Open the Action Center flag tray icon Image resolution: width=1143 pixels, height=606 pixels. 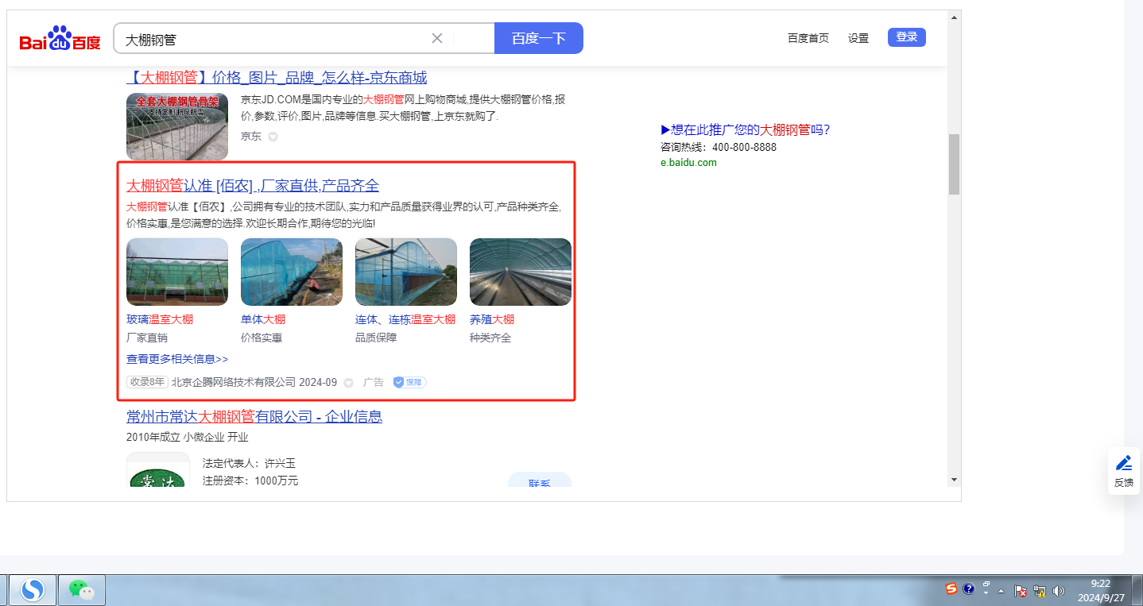(x=1021, y=591)
